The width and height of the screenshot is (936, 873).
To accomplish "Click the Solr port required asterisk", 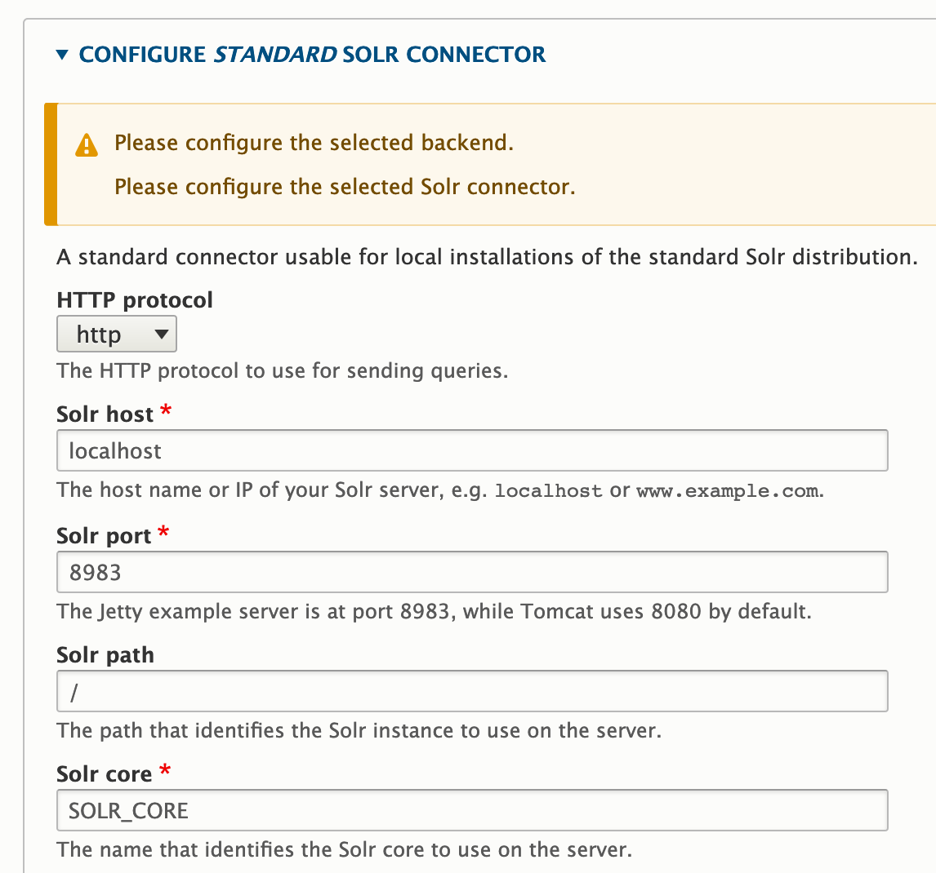I will pyautogui.click(x=163, y=533).
